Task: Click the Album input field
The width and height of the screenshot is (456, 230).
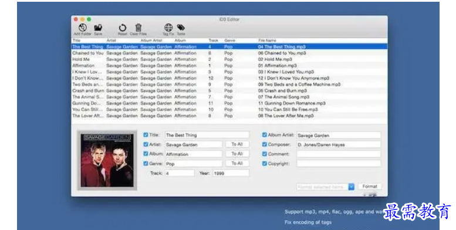Action: click(x=194, y=154)
